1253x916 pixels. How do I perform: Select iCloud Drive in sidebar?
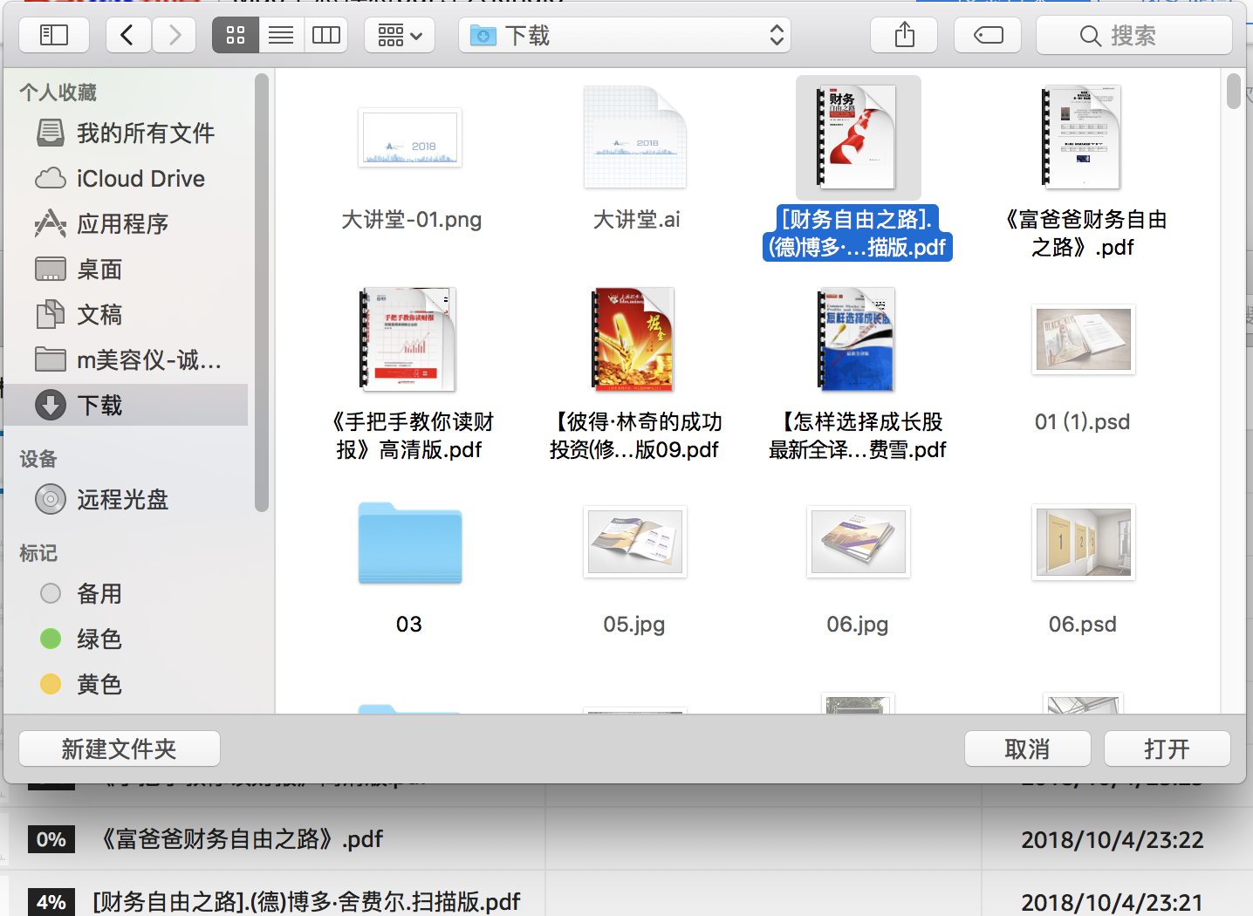[127, 178]
